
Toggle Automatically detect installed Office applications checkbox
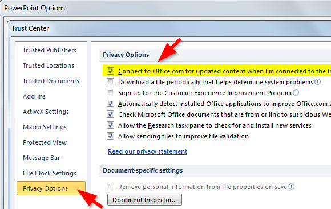[x=110, y=104]
